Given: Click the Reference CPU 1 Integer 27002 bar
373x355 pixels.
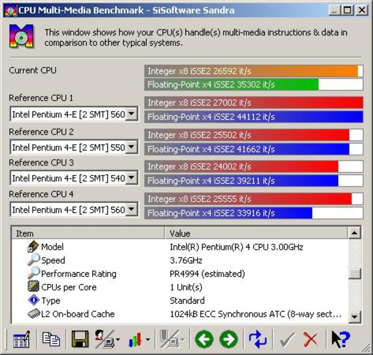Looking at the screenshot, I should (x=253, y=103).
